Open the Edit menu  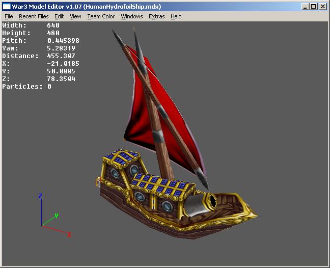tap(59, 16)
